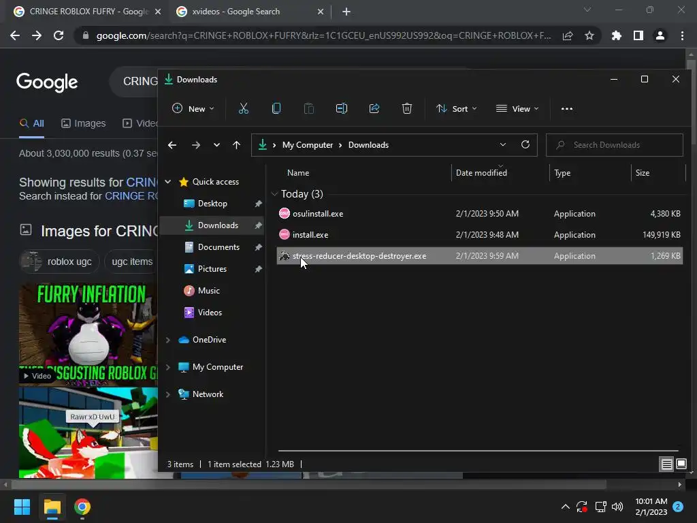697x523 pixels.
Task: Switch to xvideos Google Search tab
Action: coord(249,12)
